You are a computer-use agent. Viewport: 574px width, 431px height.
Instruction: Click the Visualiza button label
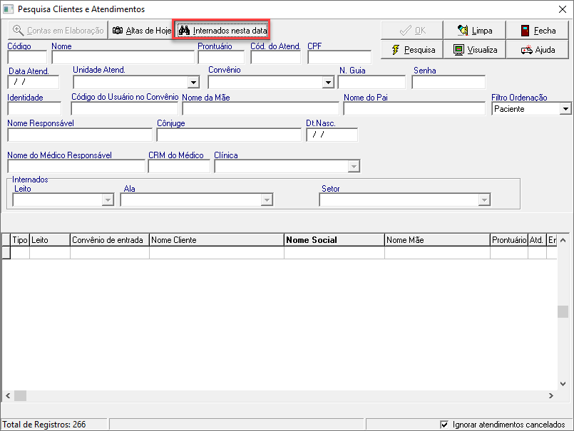482,50
